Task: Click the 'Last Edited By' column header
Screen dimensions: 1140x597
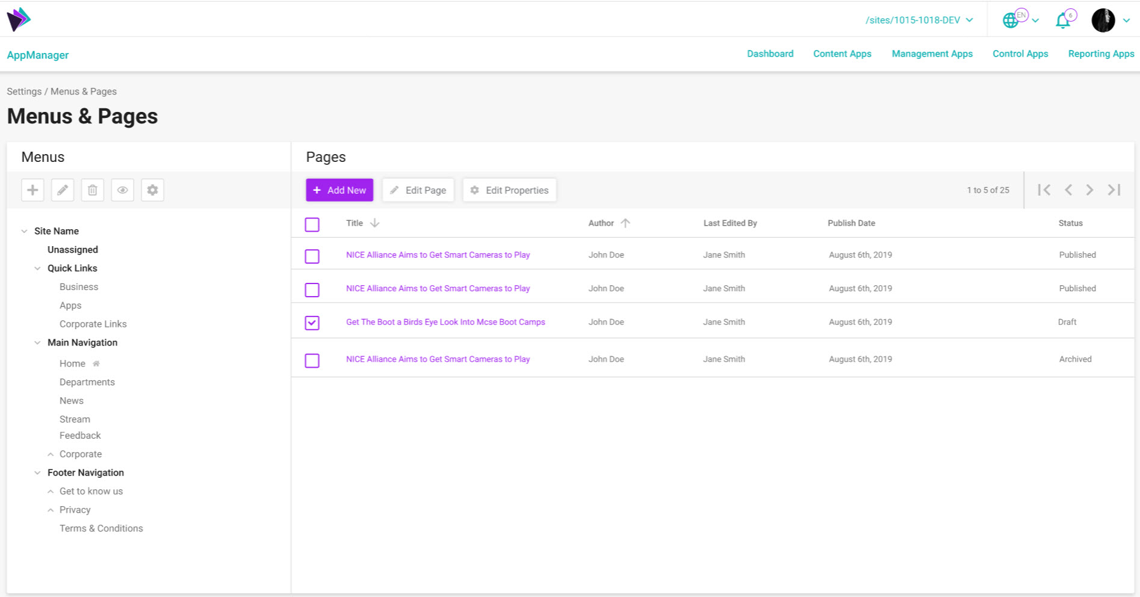Action: click(x=730, y=223)
